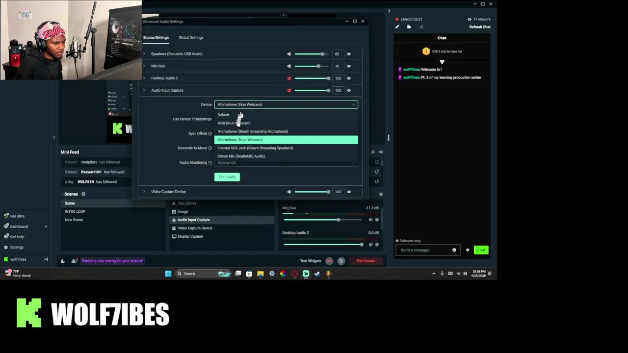Unmute Audio Input Capture red speaker icon
The height and width of the screenshot is (353, 628).
point(289,90)
